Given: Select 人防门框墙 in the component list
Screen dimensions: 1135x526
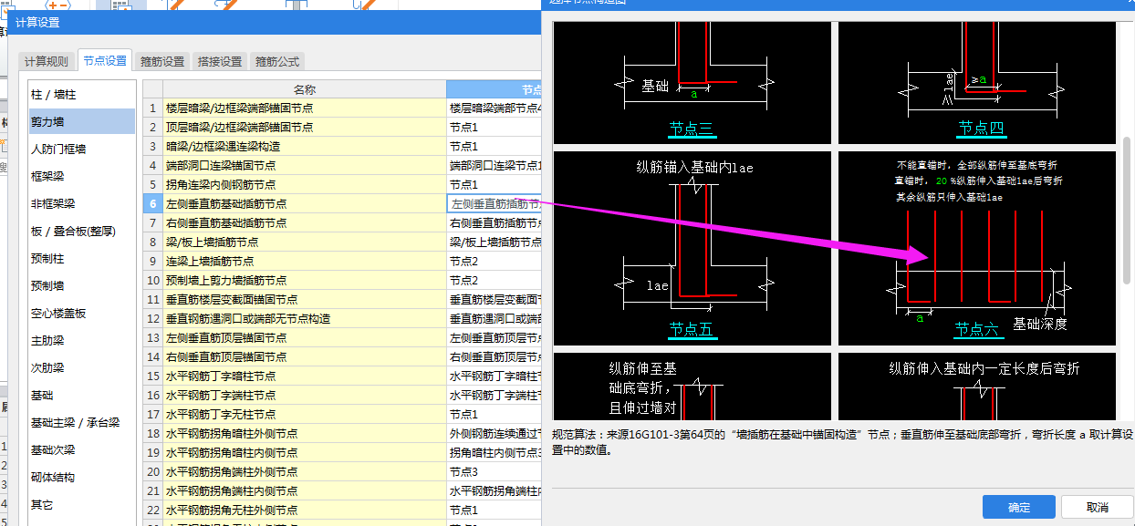Looking at the screenshot, I should [x=82, y=149].
